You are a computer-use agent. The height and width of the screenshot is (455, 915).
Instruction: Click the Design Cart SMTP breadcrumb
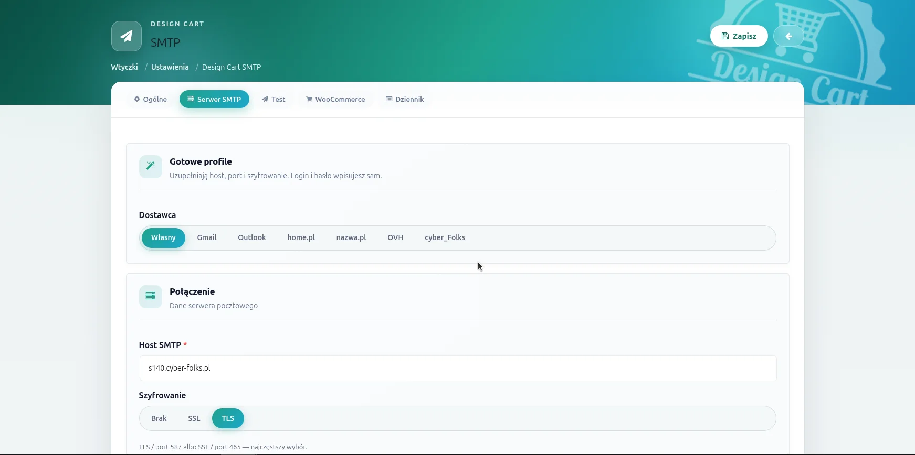click(232, 67)
